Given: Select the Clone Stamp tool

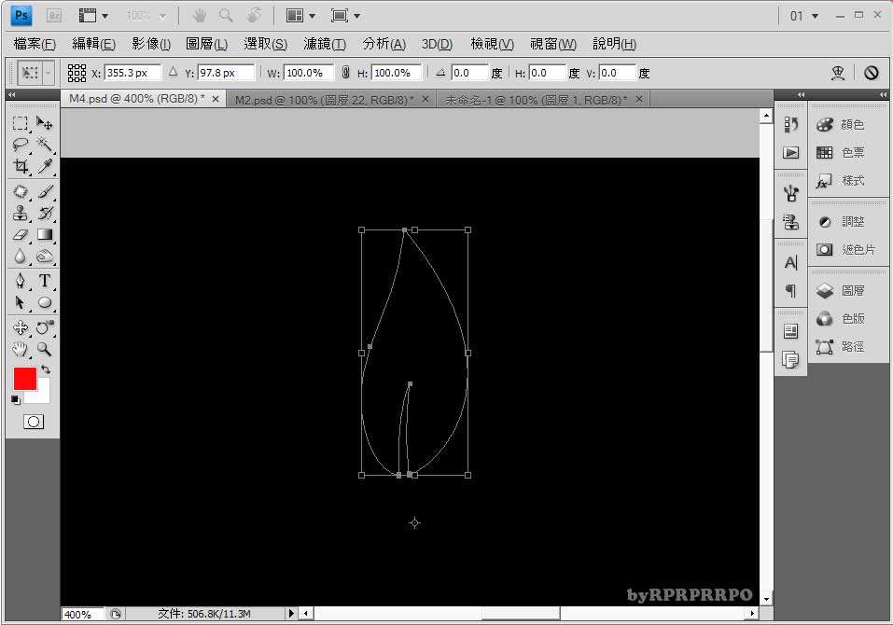Looking at the screenshot, I should (21, 214).
